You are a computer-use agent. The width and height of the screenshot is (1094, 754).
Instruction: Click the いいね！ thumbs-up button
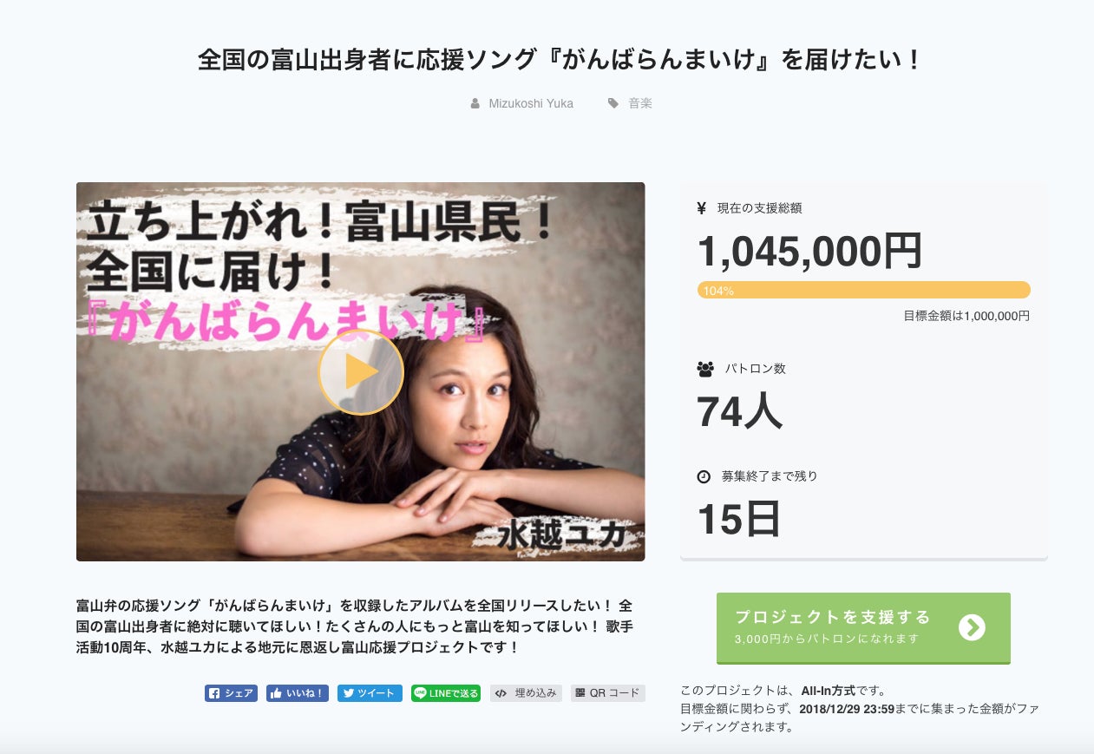[x=298, y=693]
